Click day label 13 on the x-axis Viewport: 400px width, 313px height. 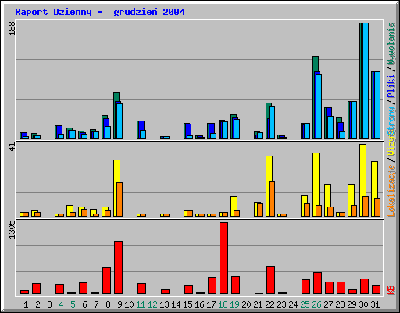[x=164, y=304]
